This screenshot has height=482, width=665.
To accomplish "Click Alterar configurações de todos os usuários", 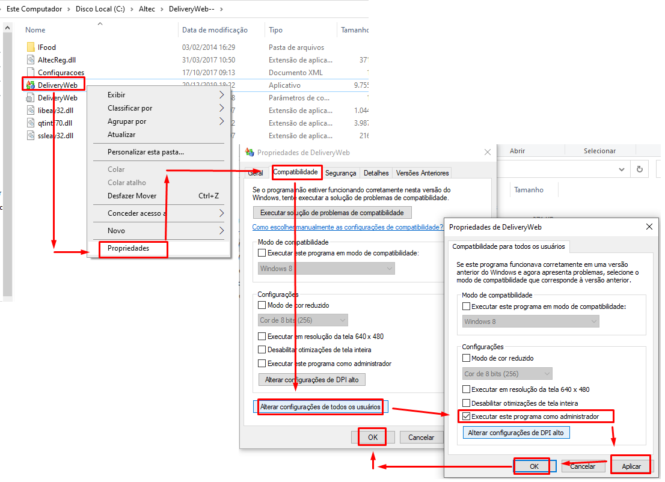I will (x=320, y=407).
